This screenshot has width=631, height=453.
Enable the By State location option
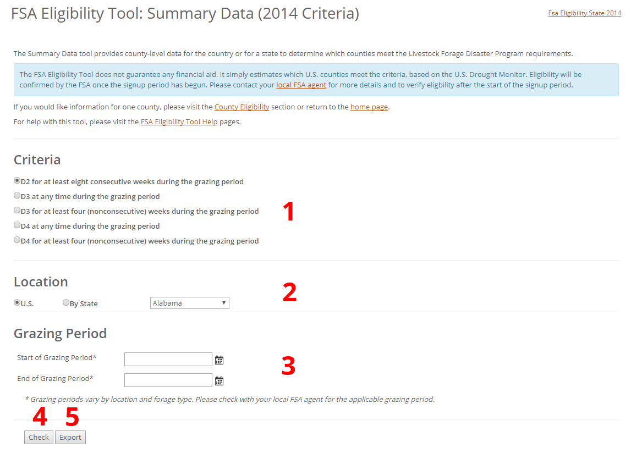click(x=66, y=302)
